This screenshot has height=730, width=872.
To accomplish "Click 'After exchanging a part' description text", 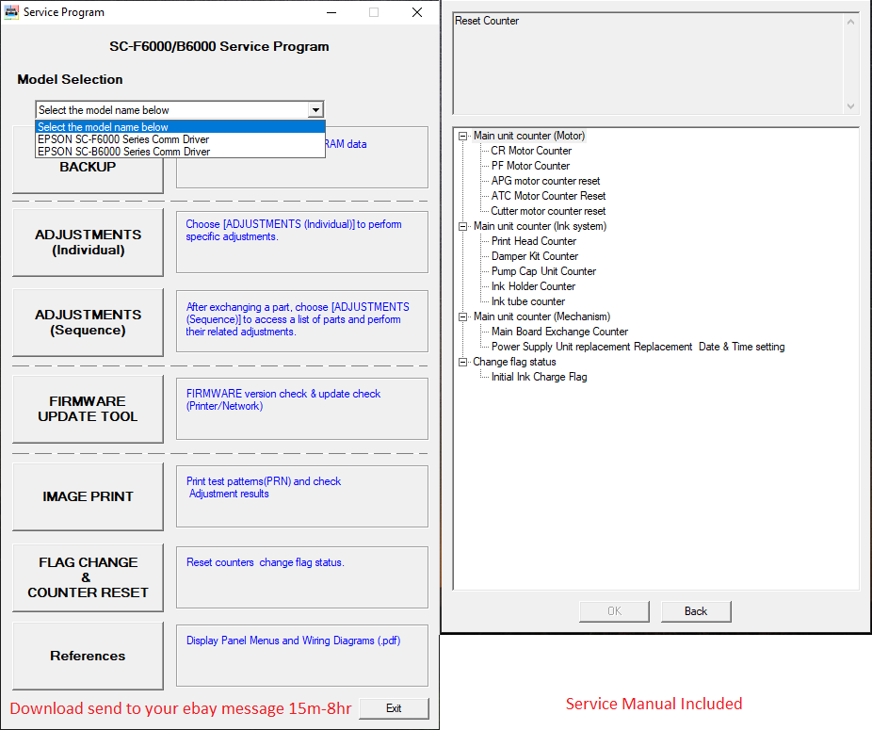I will (x=298, y=319).
